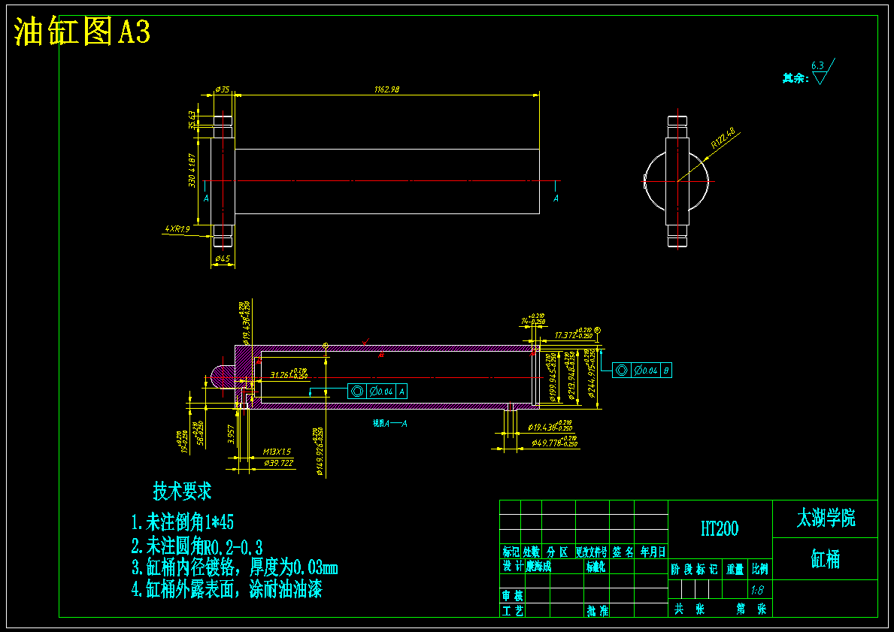The height and width of the screenshot is (632, 894).
Task: Click the '批准' cell
Action: point(597,611)
